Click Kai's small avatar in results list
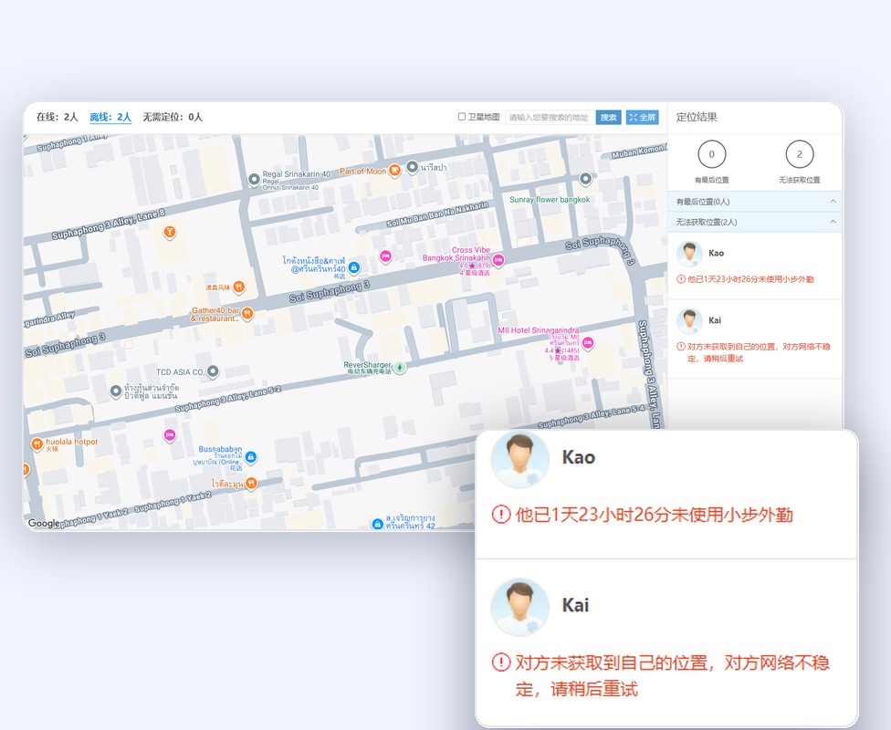The height and width of the screenshot is (730, 891). coord(689,321)
